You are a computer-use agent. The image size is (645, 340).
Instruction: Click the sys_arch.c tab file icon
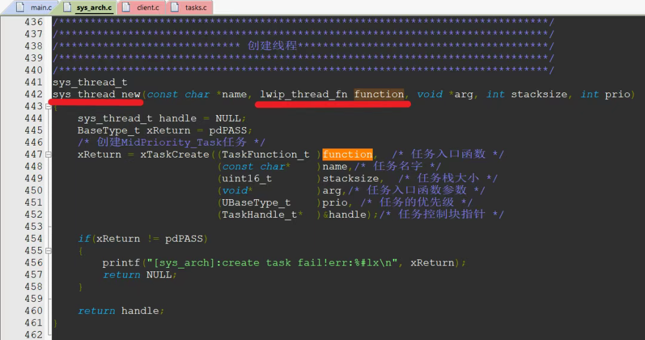[x=66, y=7]
